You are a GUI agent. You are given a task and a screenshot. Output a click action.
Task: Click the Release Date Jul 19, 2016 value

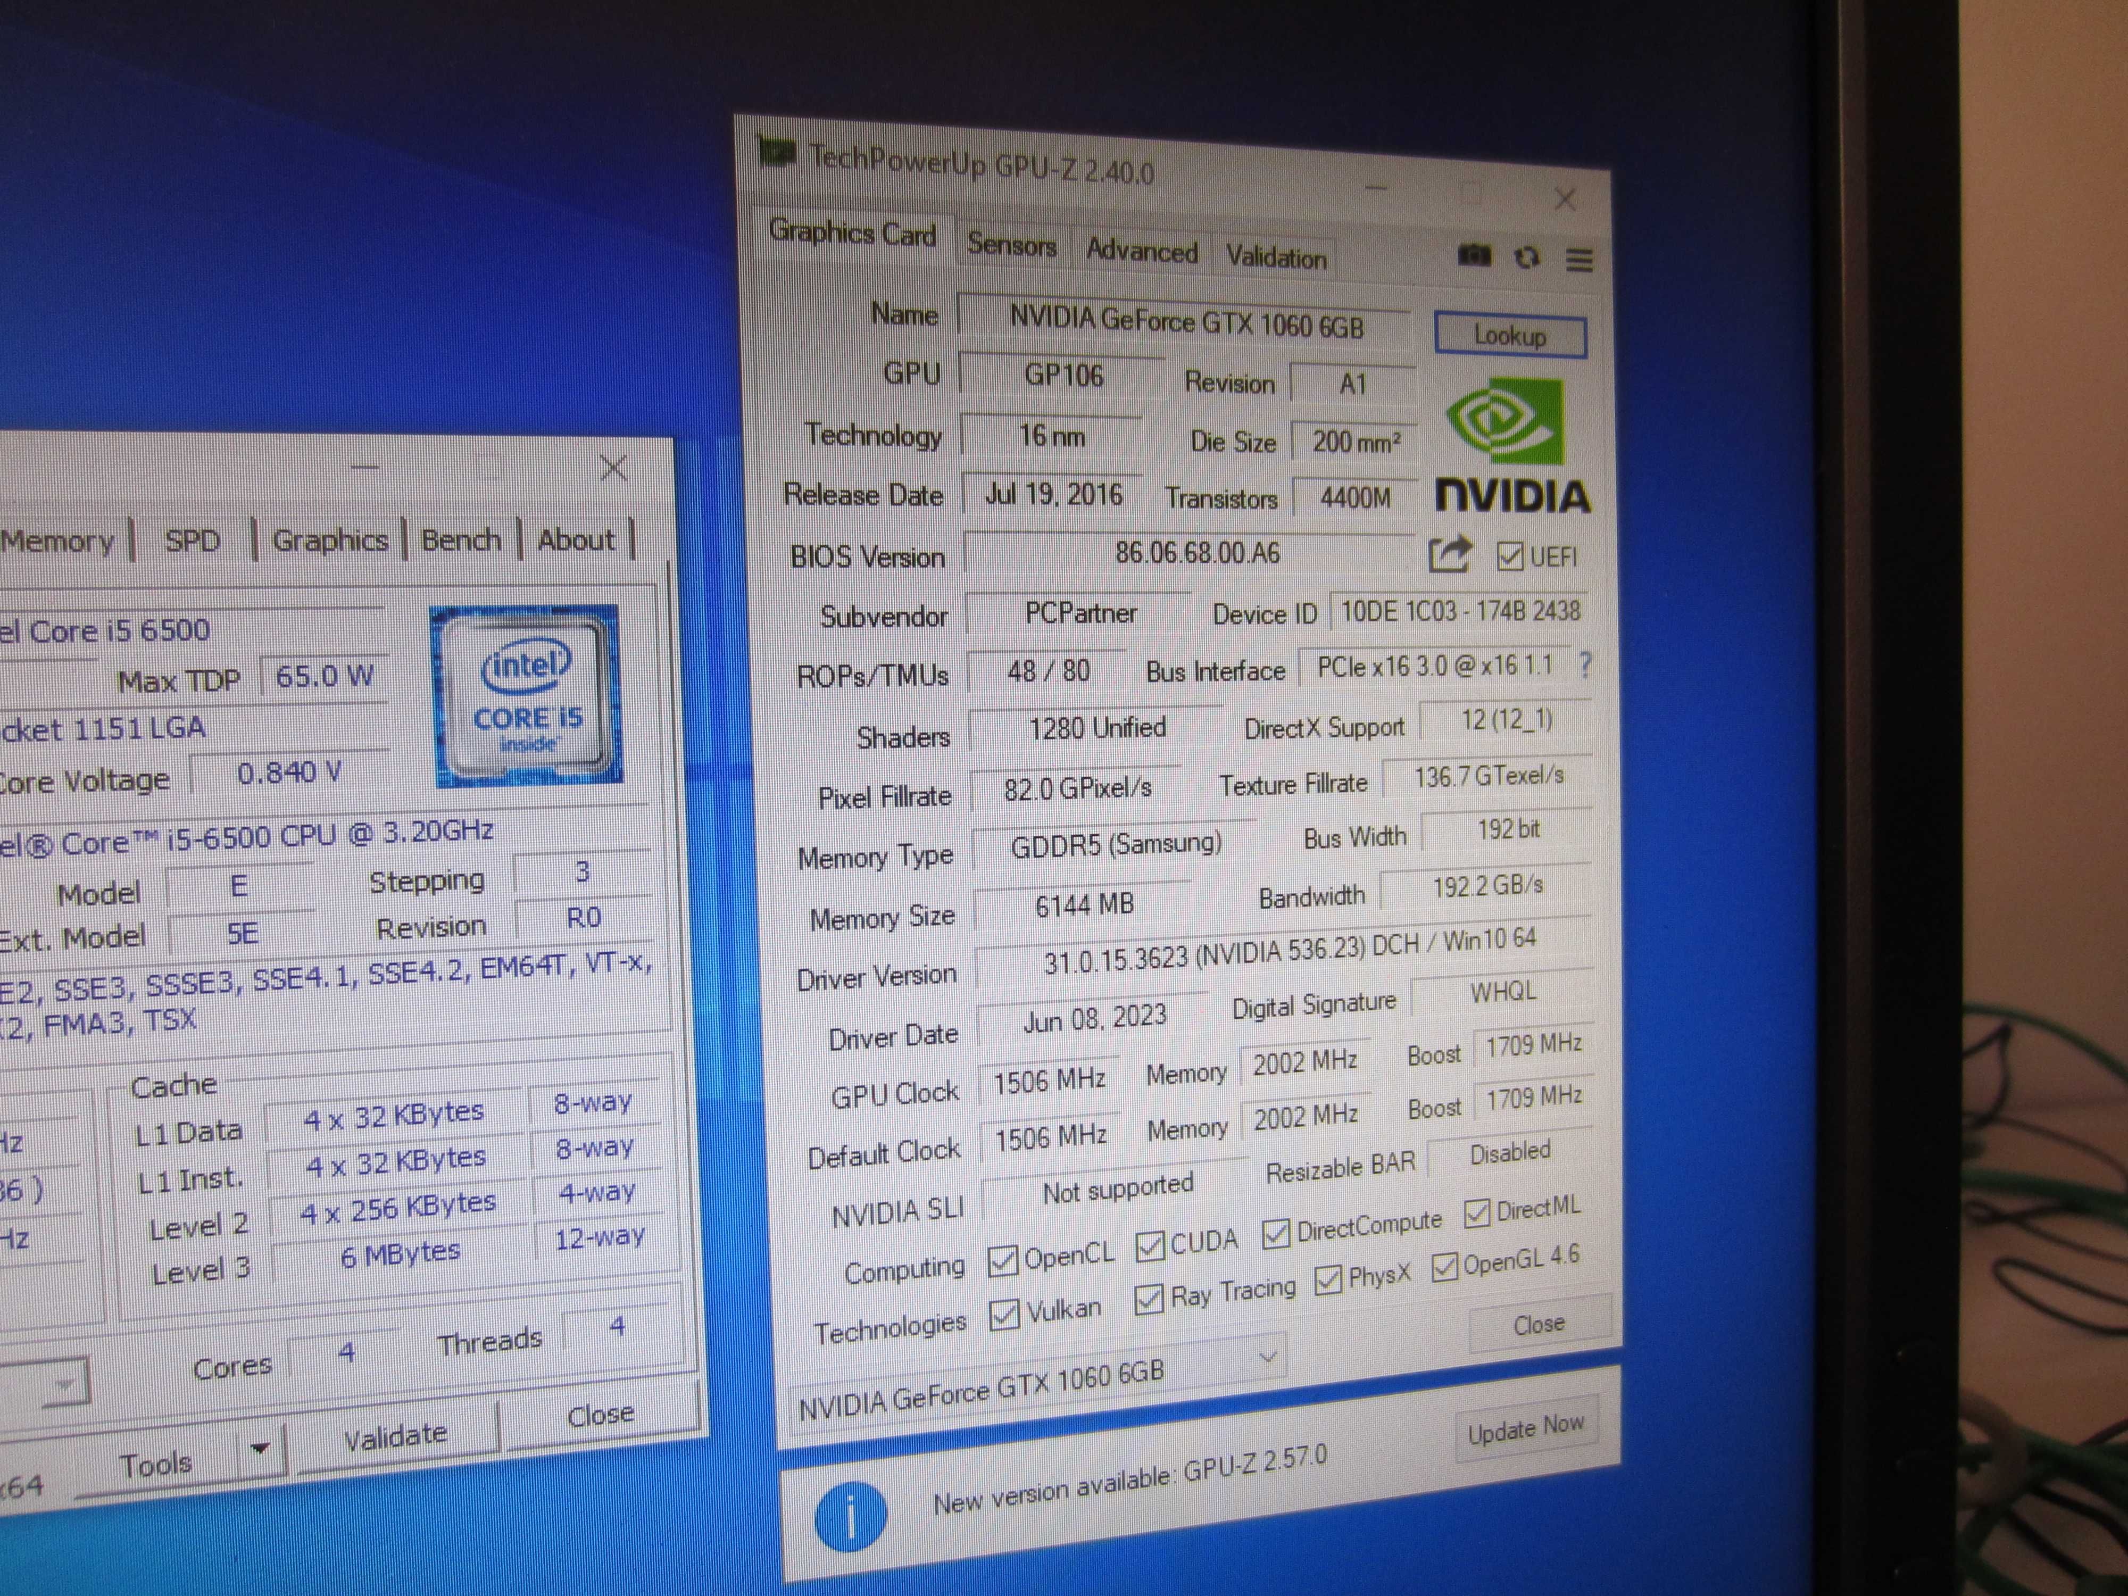[1052, 494]
